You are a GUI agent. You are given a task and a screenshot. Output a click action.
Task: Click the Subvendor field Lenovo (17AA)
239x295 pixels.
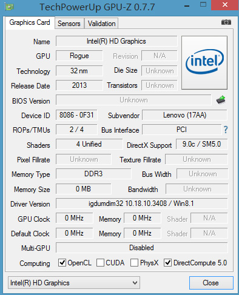tap(184, 115)
